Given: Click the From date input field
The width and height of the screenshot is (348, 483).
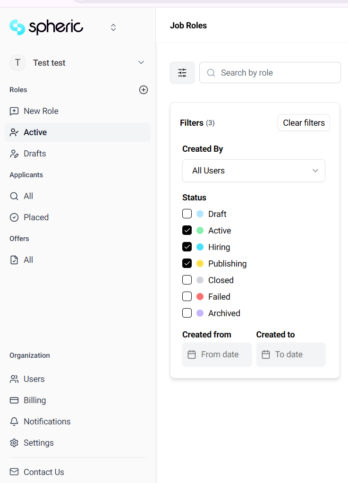Looking at the screenshot, I should coord(217,354).
